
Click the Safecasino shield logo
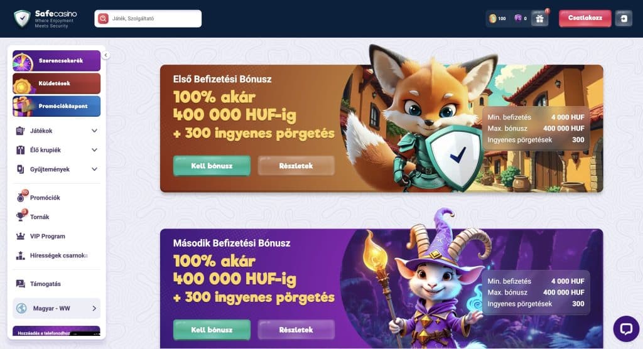click(x=22, y=18)
